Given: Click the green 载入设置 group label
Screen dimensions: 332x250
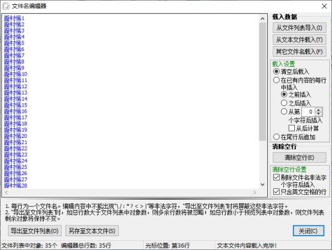Looking at the screenshot, I should 283,64.
